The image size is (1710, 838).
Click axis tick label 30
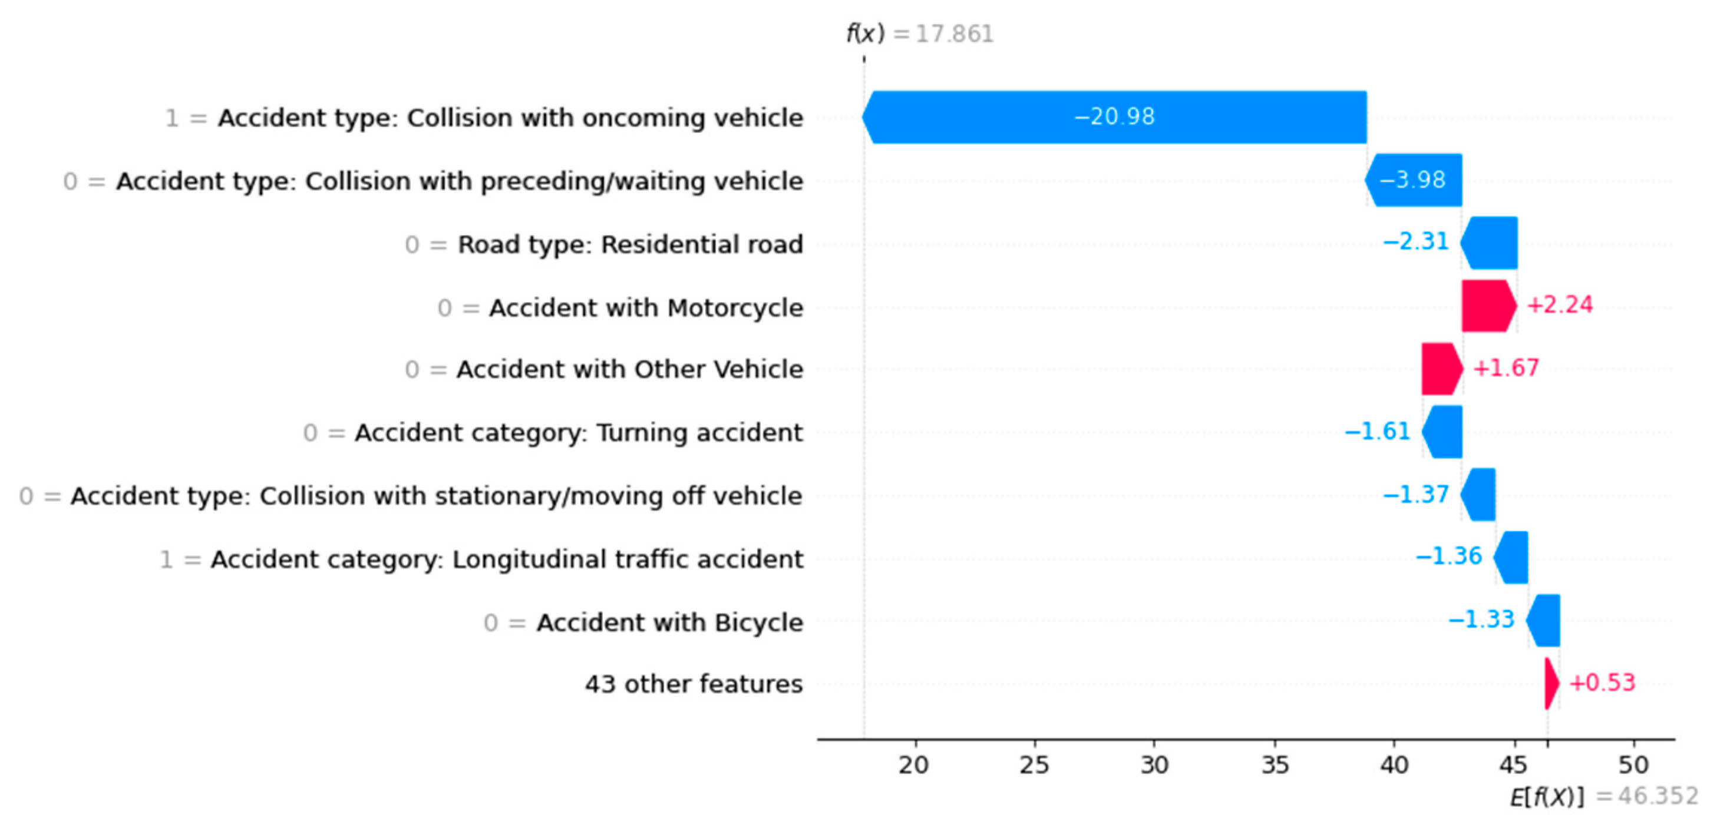pyautogui.click(x=1154, y=765)
